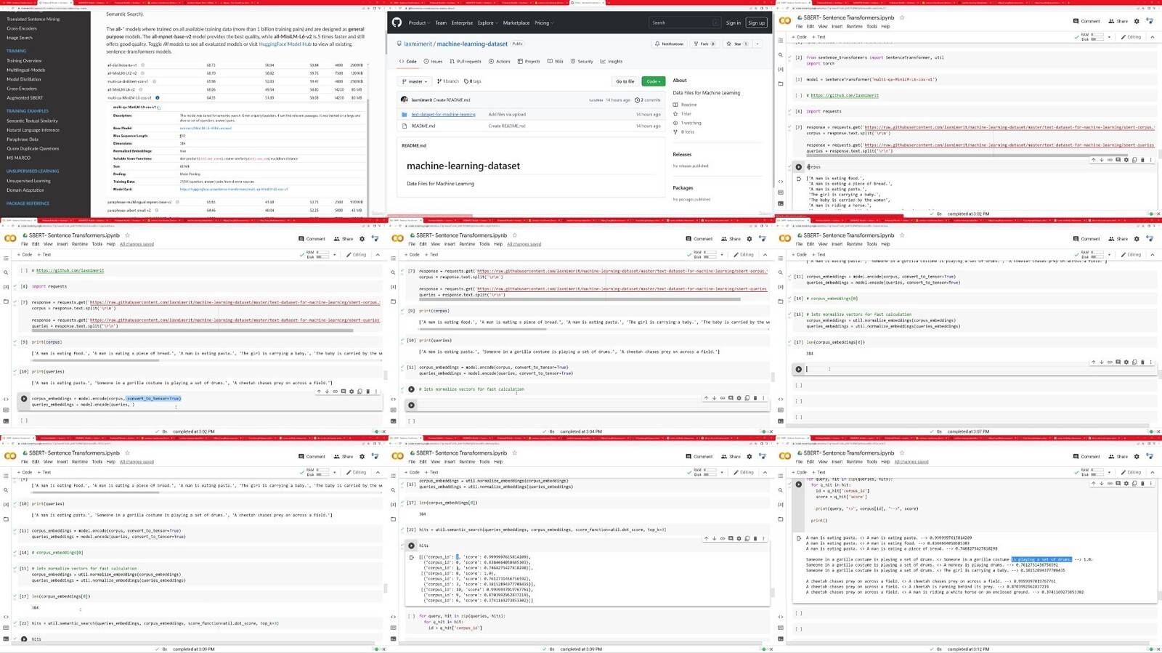
Task: Toggle info icon for all-distilroberta-v1 model row
Action: [142, 65]
